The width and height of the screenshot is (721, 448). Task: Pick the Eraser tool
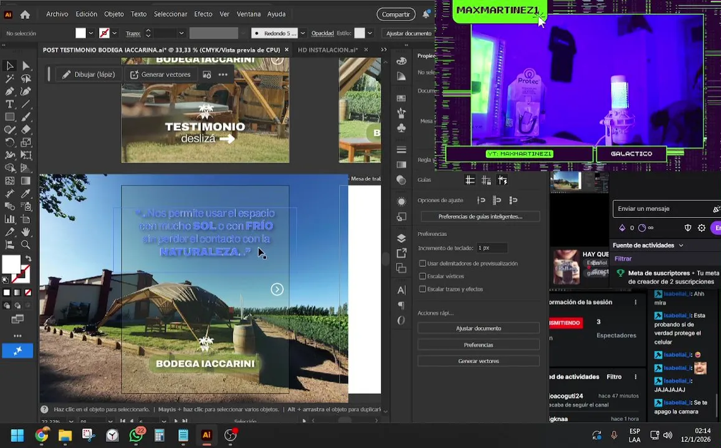26,130
